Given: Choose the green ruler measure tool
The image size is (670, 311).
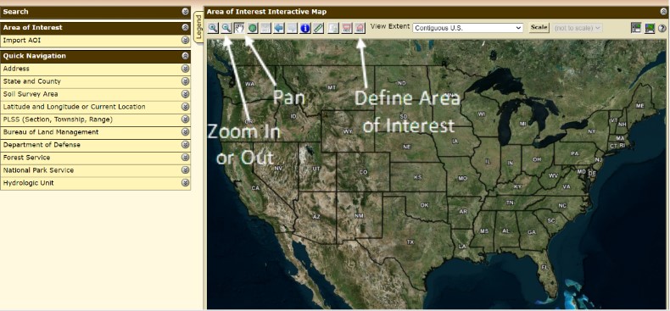Looking at the screenshot, I should [318, 28].
